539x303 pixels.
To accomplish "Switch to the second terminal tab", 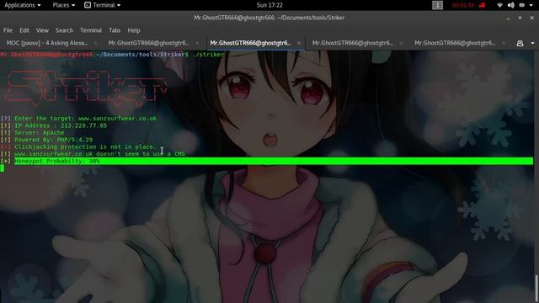I will (149, 43).
